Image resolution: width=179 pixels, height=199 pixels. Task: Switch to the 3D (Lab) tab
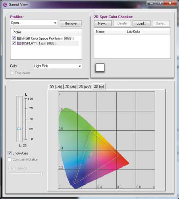coord(56,87)
